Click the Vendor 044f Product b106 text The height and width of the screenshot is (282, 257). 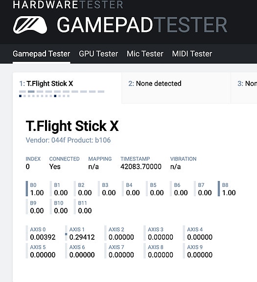pos(68,140)
